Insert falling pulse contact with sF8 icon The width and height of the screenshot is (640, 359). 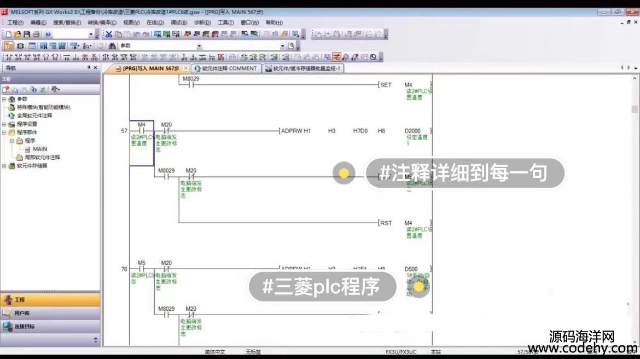tap(115, 57)
